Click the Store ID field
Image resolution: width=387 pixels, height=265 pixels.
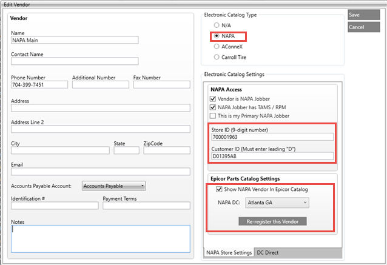tap(272, 137)
